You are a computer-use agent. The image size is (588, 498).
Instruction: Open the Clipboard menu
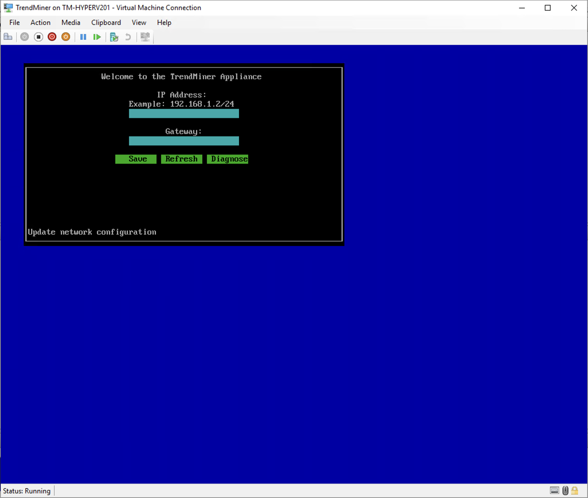106,23
